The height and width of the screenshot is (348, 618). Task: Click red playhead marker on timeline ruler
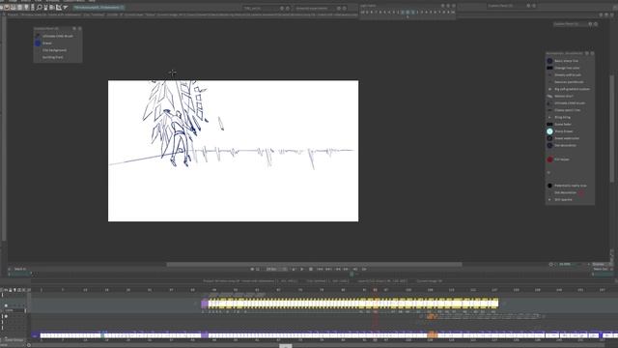tap(375, 290)
